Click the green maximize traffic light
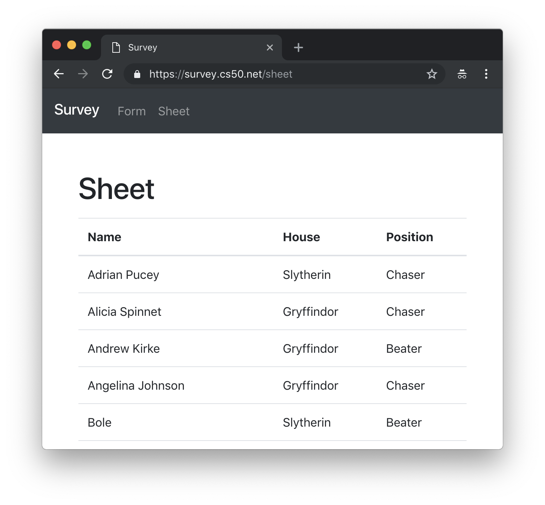The width and height of the screenshot is (545, 505). [87, 45]
